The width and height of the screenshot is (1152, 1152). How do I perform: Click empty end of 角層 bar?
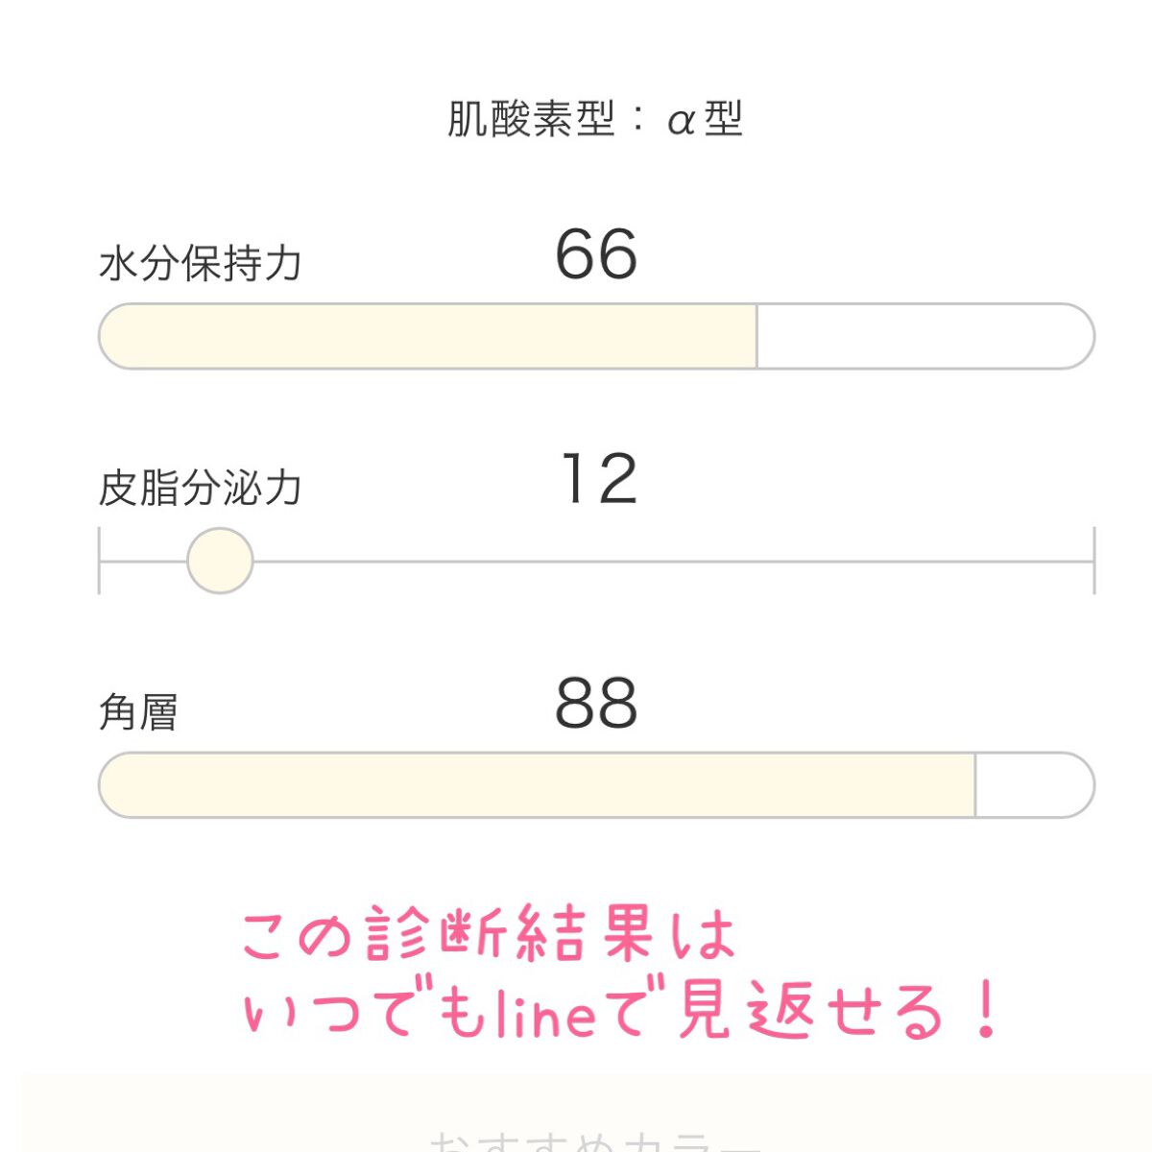click(x=1033, y=785)
